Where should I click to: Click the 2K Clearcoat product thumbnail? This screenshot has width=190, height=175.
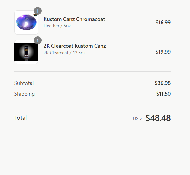tap(26, 52)
